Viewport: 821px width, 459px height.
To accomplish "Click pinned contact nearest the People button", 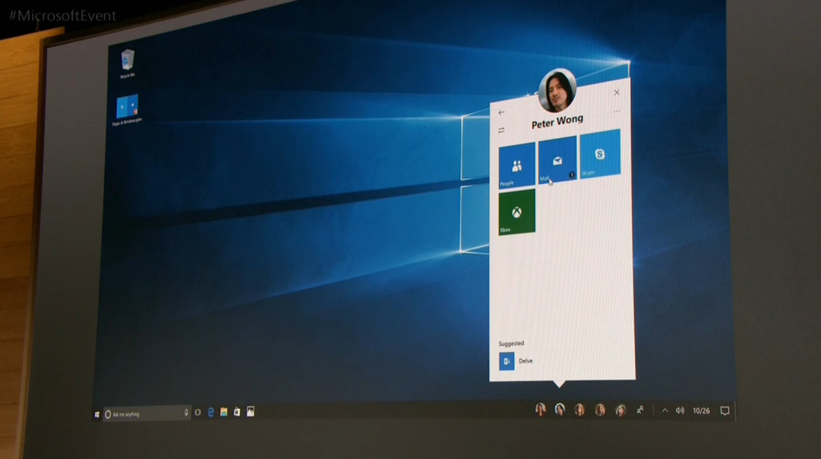I will (x=621, y=410).
